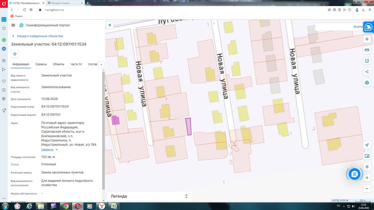Open browser downloads icon

click(364, 10)
